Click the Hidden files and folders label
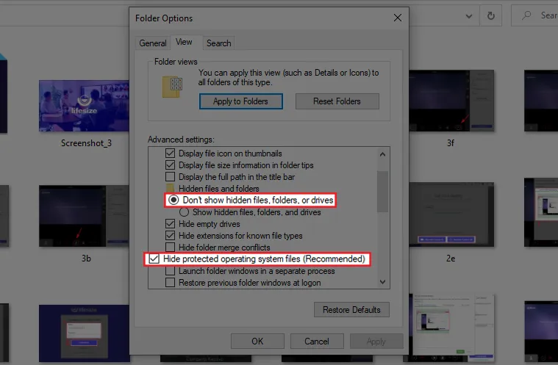Screen dimensions: 558x365 [x=219, y=188]
